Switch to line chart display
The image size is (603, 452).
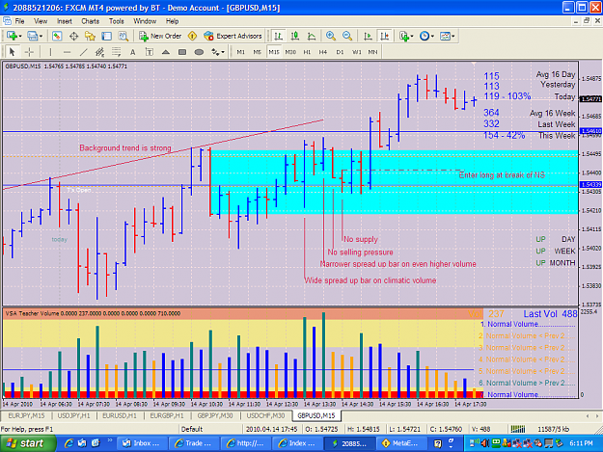click(312, 36)
